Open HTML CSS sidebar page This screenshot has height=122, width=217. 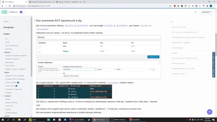tap(9, 106)
